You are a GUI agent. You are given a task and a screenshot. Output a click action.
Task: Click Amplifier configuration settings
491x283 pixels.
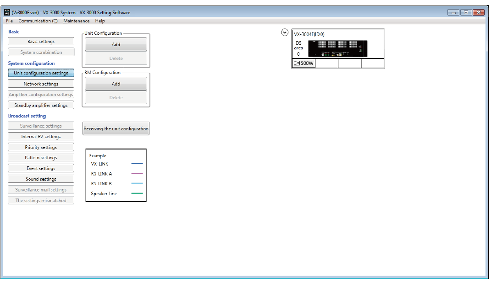[41, 94]
